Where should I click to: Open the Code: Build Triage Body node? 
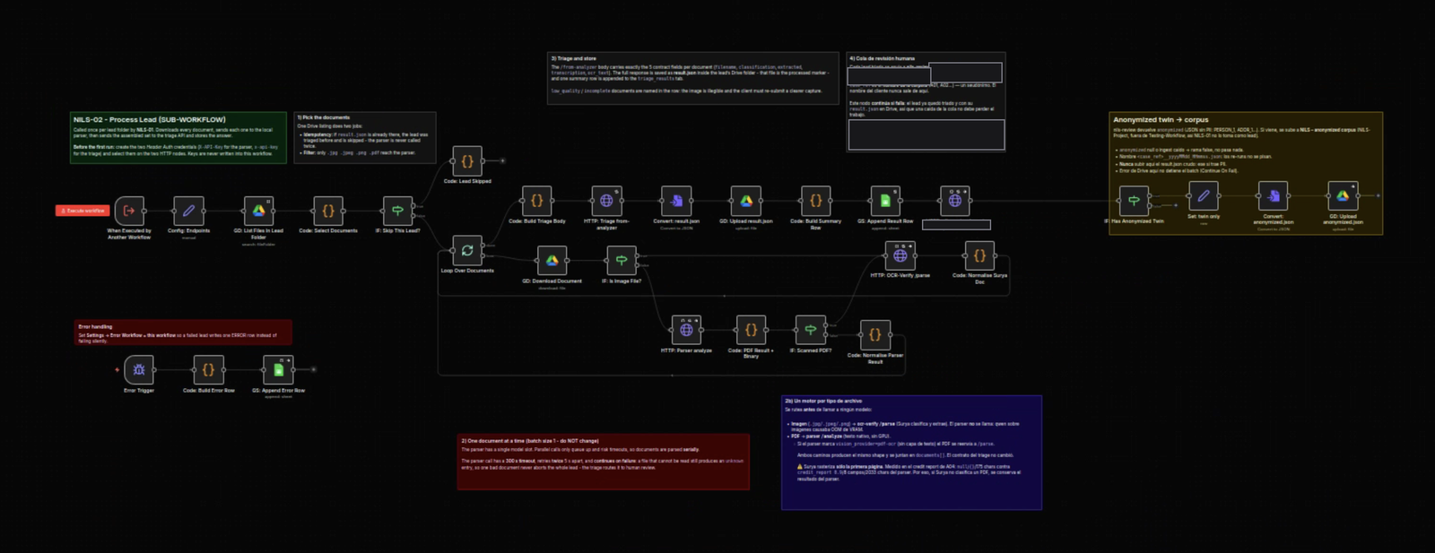pyautogui.click(x=536, y=201)
